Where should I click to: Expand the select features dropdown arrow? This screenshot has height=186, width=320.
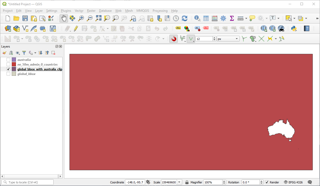294,18
